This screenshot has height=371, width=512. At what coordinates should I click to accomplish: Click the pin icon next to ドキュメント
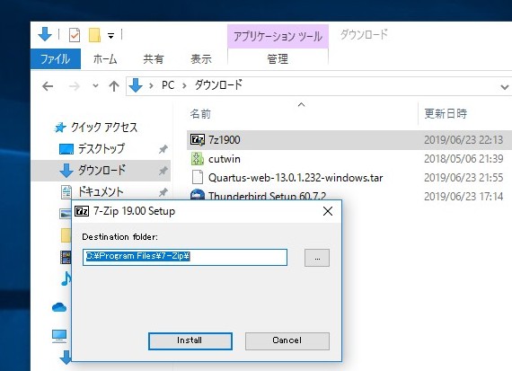(163, 192)
